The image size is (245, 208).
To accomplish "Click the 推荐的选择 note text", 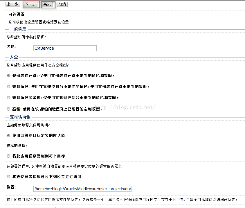I will click(17, 146).
